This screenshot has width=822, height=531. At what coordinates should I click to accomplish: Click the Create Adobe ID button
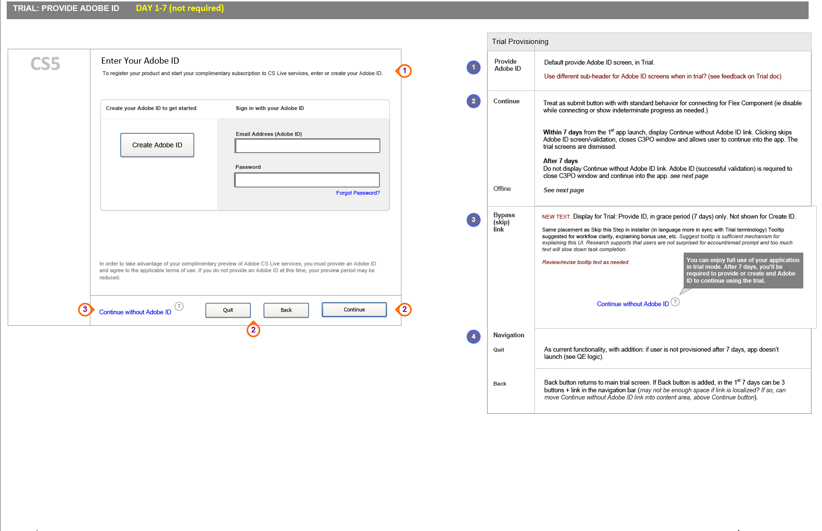click(157, 145)
